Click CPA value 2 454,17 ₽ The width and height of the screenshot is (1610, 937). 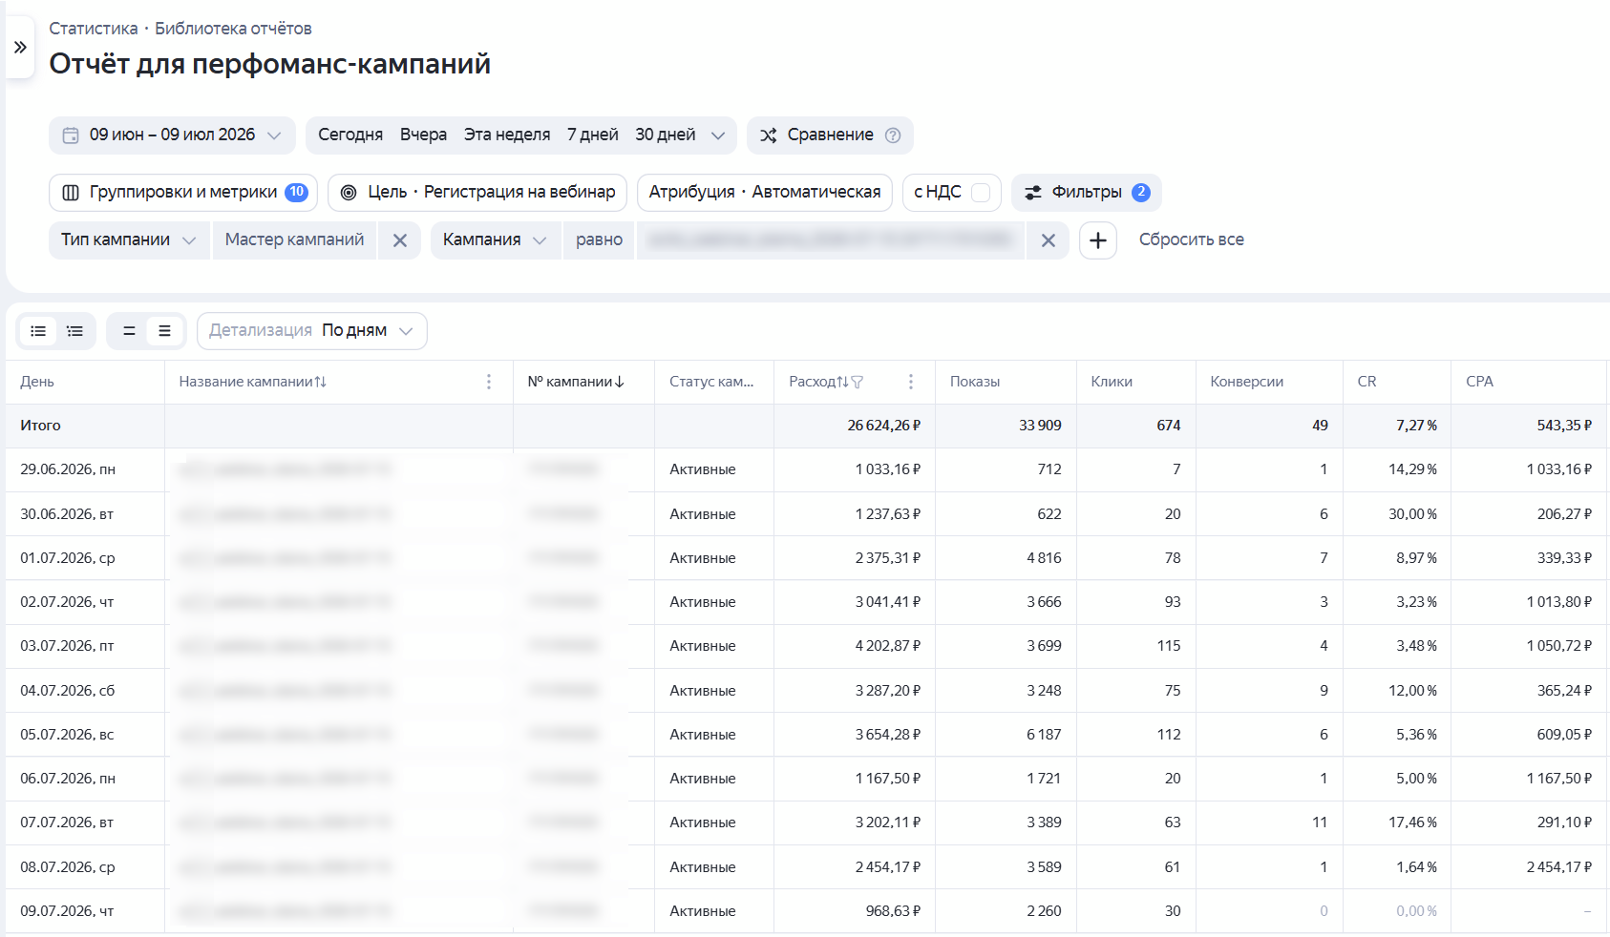tap(1558, 867)
